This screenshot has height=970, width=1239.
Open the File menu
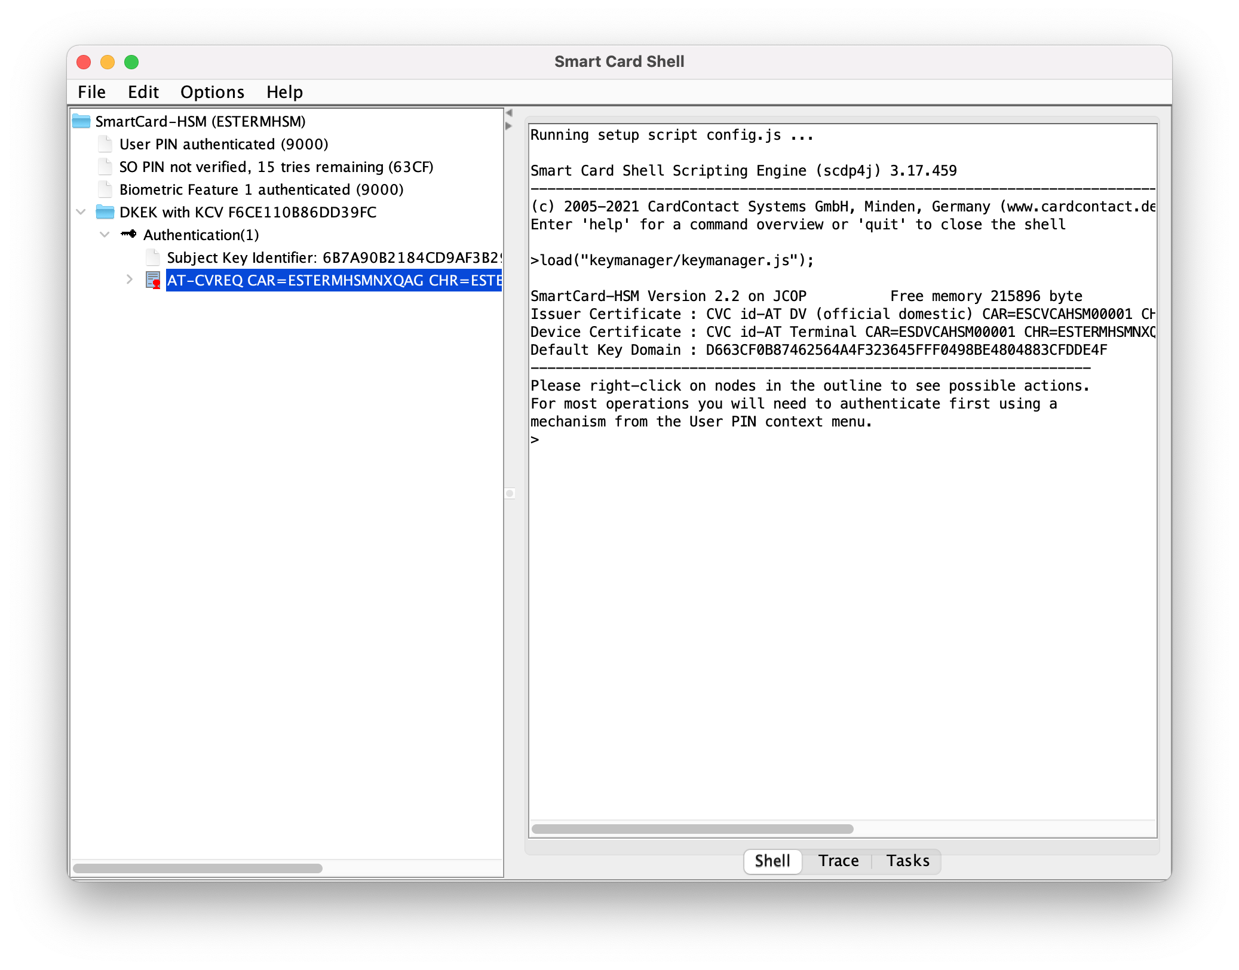(x=91, y=92)
